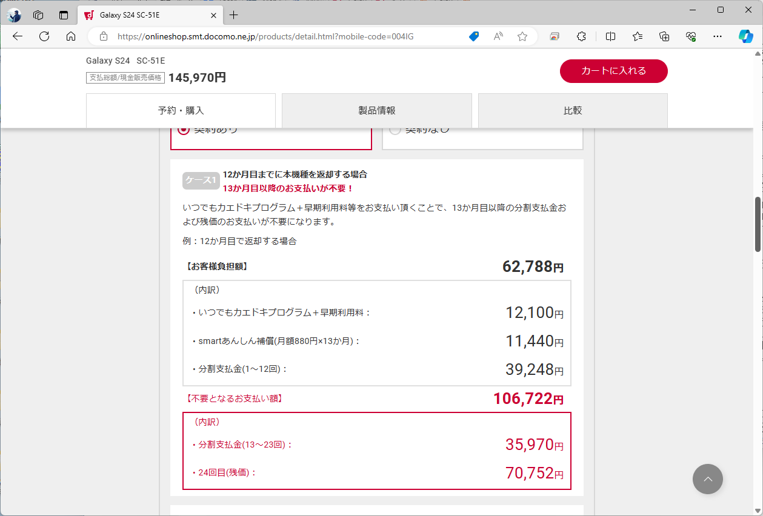Screen dimensions: 763x516
Task: Open browser essentials heart icon
Action: [x=691, y=36]
